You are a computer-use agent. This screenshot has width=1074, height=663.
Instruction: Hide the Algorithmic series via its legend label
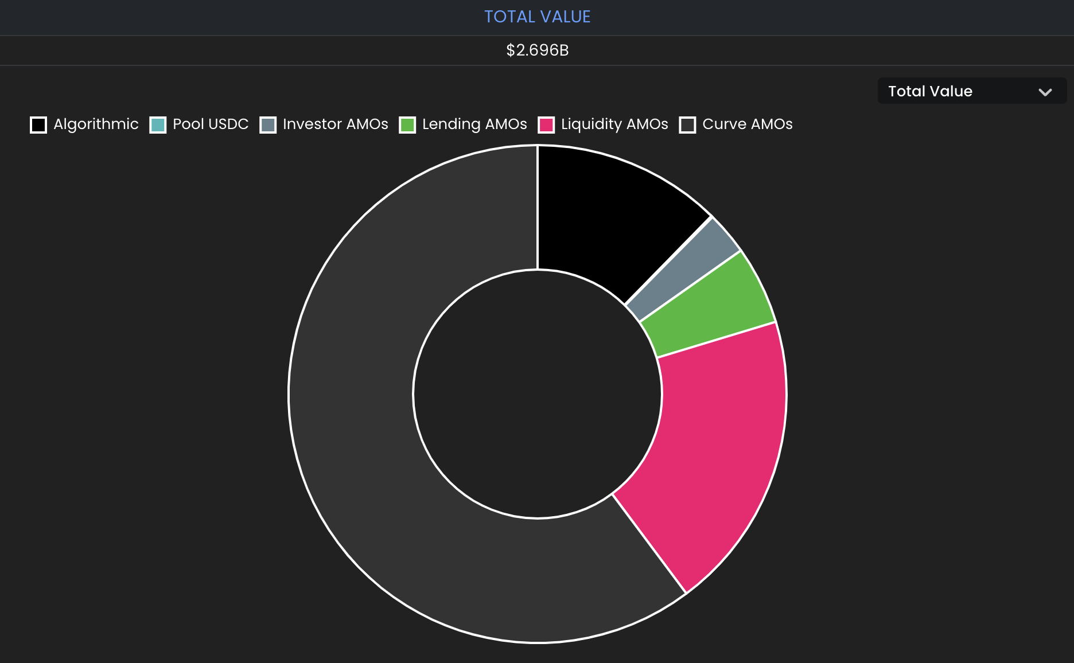[x=96, y=124]
